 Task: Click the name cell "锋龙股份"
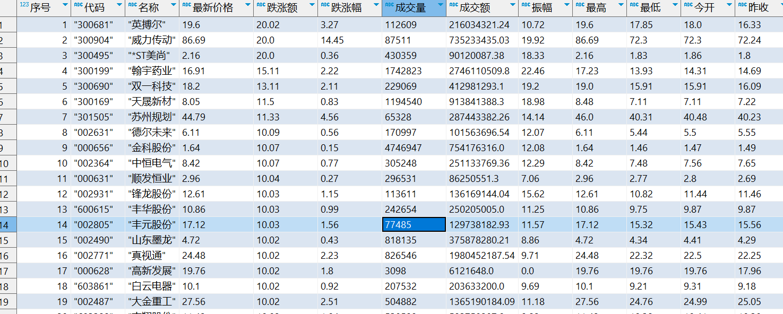coord(152,194)
